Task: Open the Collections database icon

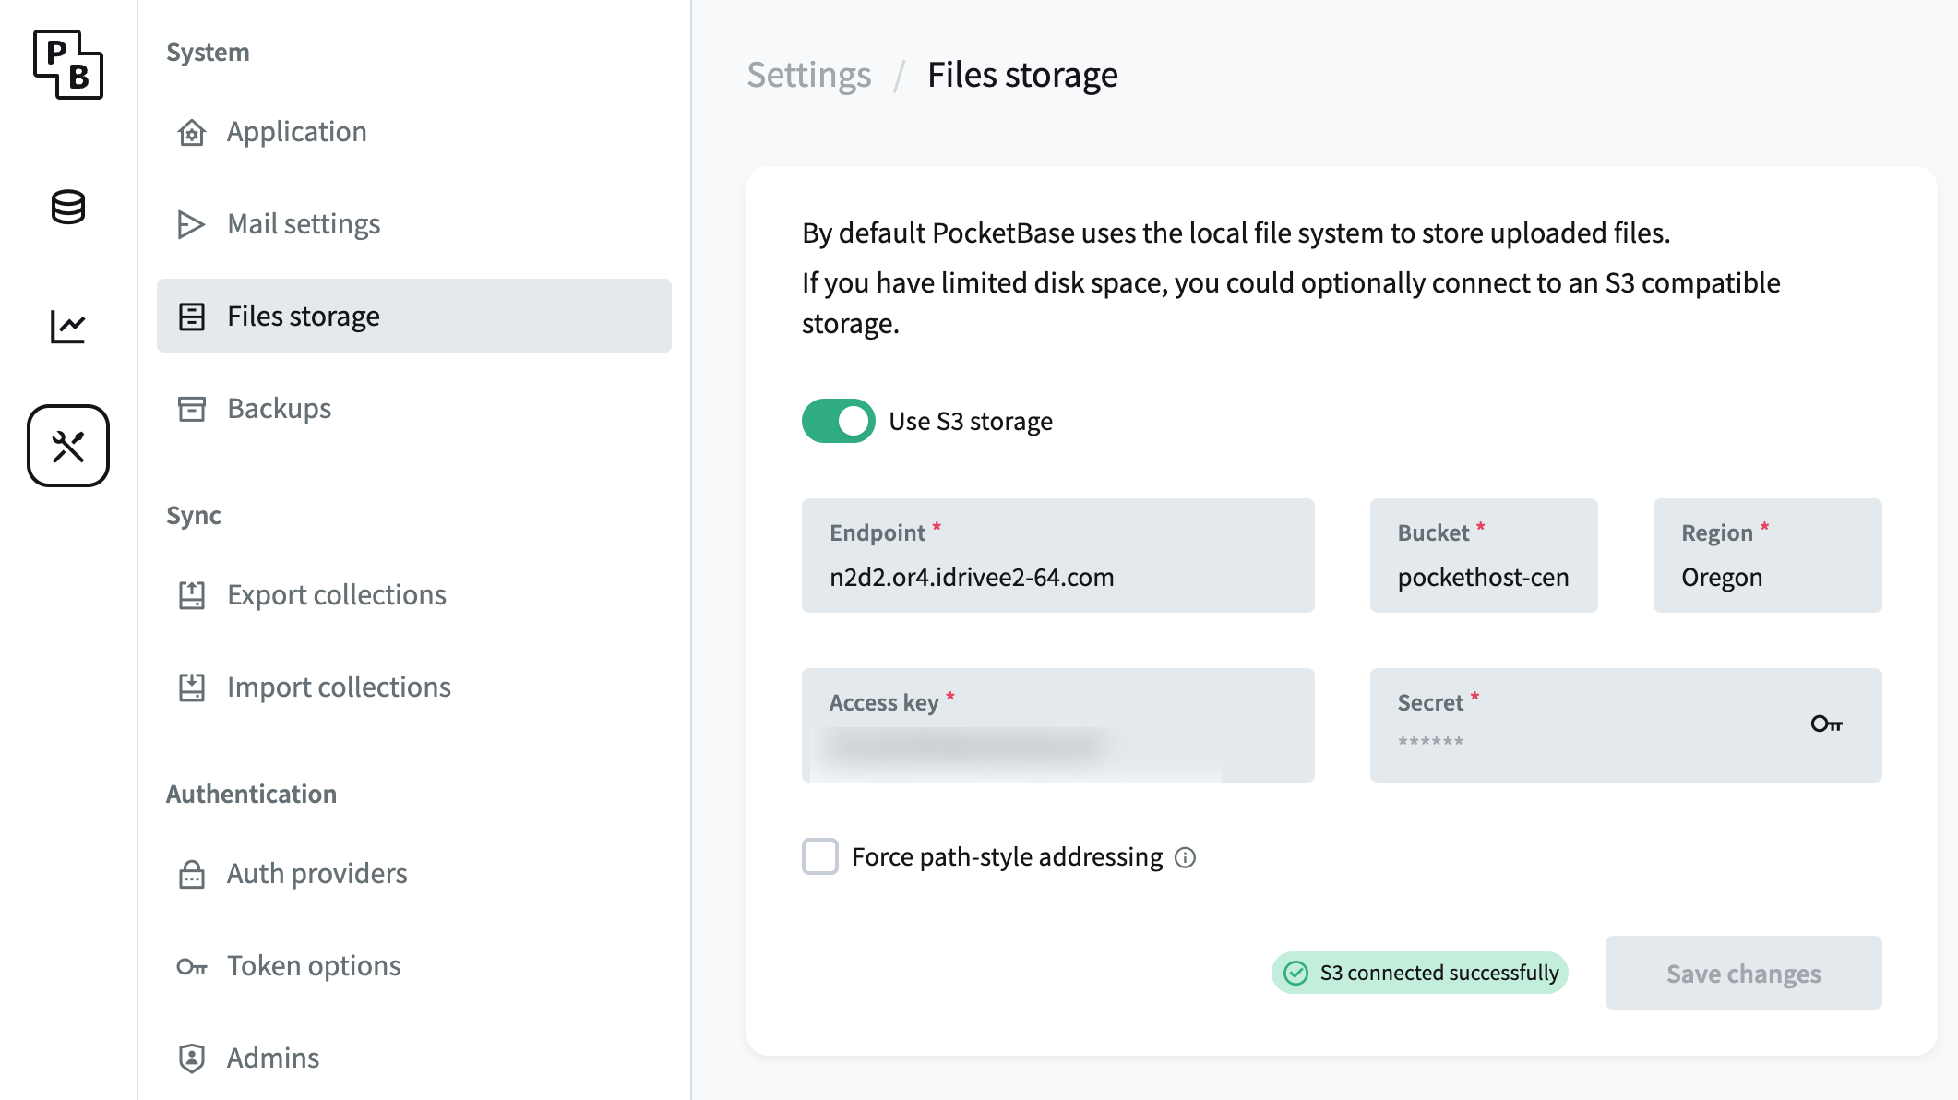Action: click(x=68, y=207)
